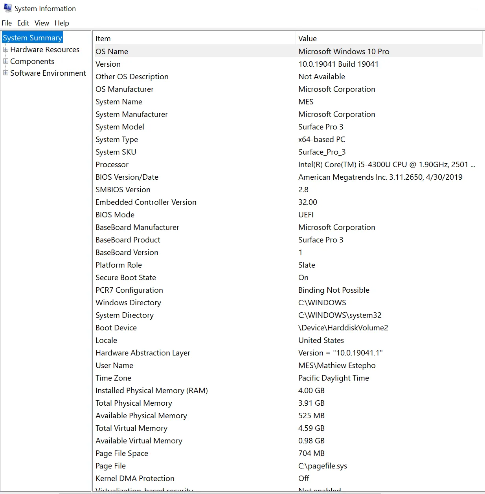485x494 pixels.
Task: Click the Binding Not Possible value
Action: 334,290
